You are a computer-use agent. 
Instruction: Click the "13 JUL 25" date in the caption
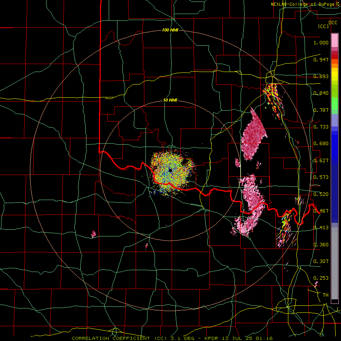pyautogui.click(x=237, y=338)
